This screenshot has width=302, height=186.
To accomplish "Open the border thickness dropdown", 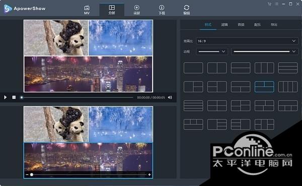I will [212, 52].
